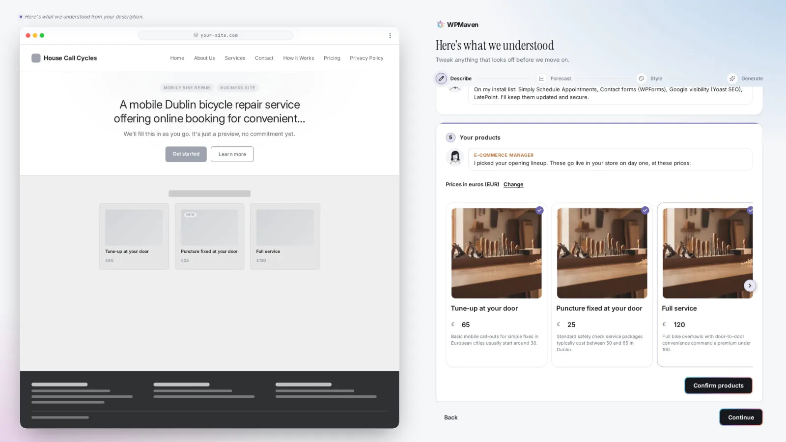Show next products with the carousel arrow
The width and height of the screenshot is (786, 442).
tap(750, 286)
